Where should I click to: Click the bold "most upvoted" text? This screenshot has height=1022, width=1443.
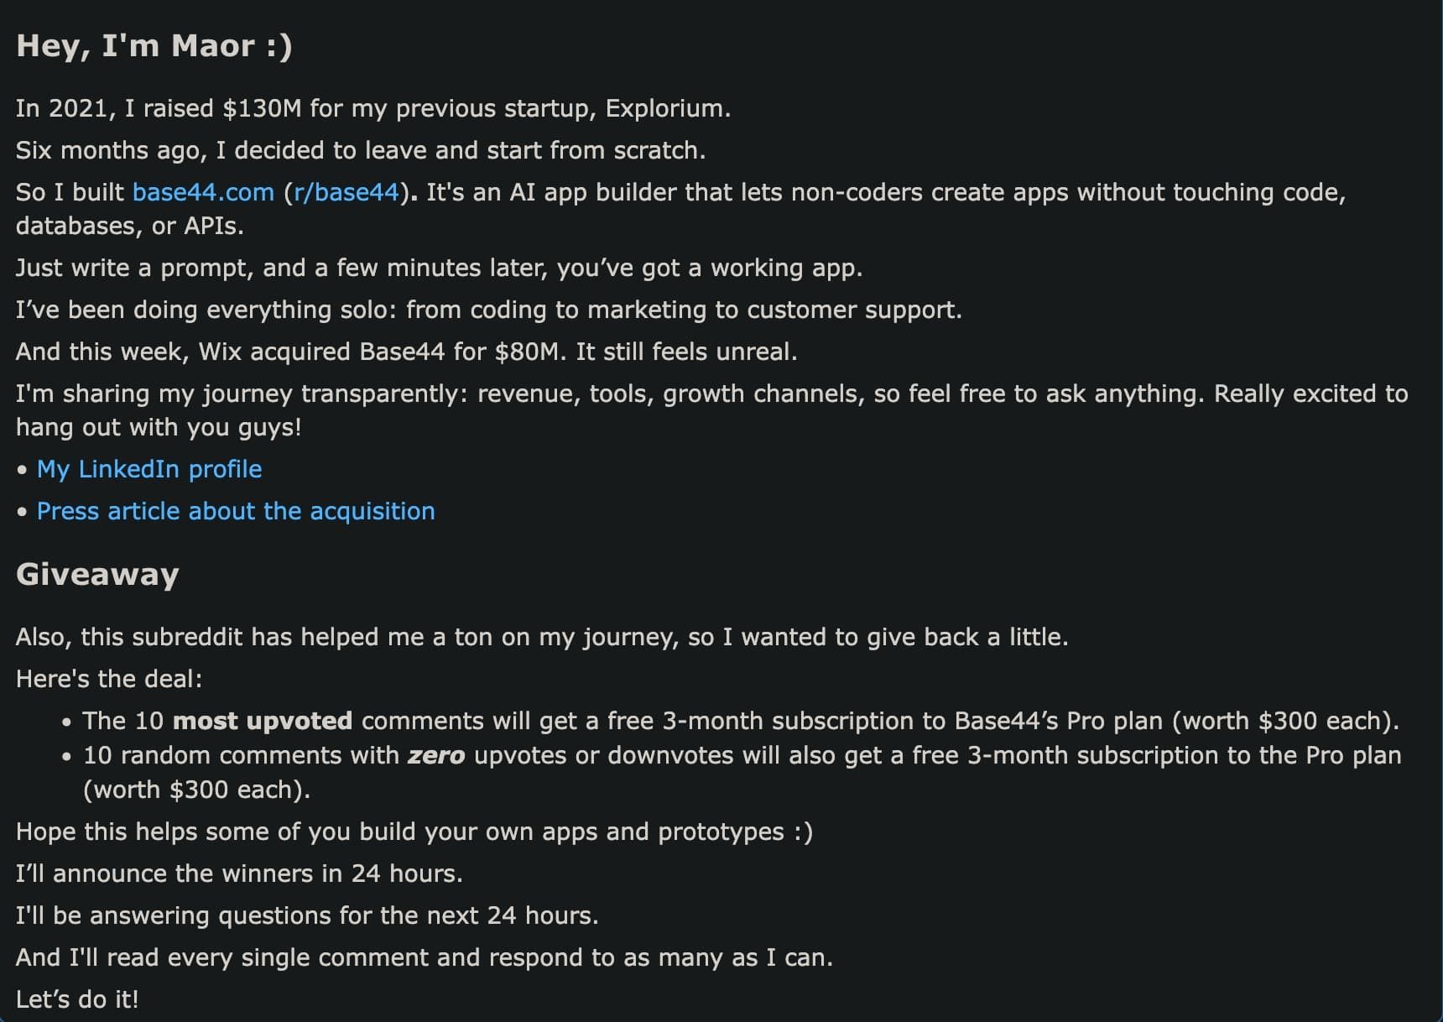[x=263, y=721]
